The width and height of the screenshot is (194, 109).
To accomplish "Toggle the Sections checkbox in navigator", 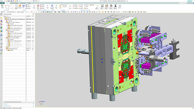I will tap(5, 18).
